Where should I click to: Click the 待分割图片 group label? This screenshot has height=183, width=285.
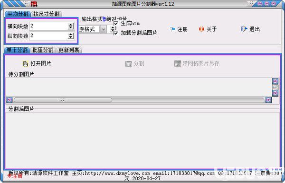[x=21, y=74]
